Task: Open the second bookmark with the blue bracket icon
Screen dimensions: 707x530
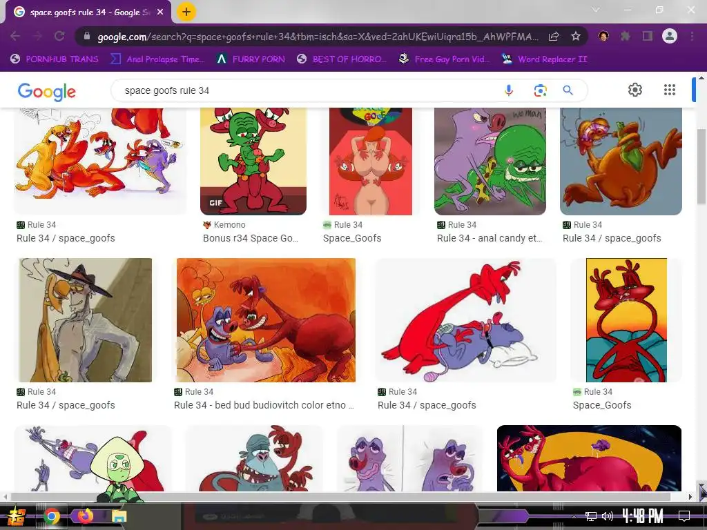Action: pos(157,59)
